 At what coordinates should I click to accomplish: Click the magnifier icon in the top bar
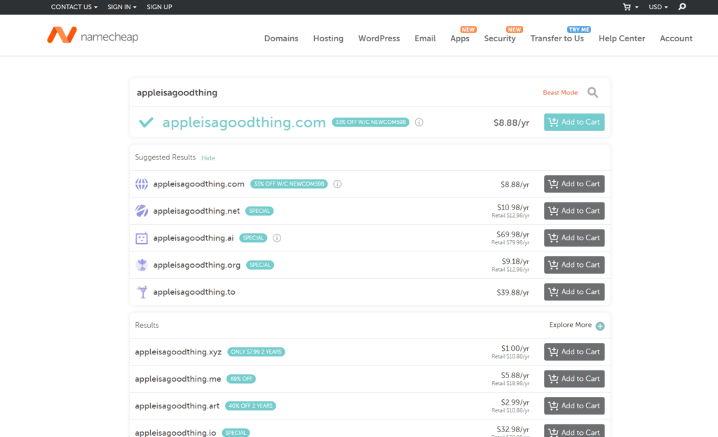(682, 7)
